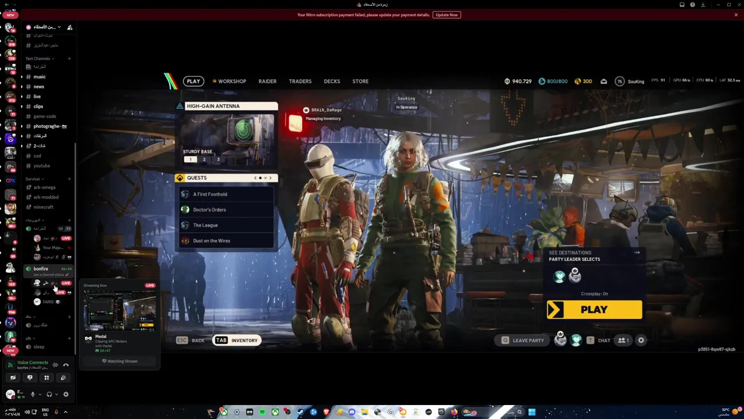744x419 pixels.
Task: Select Sturdy Base step 2
Action: [204, 159]
